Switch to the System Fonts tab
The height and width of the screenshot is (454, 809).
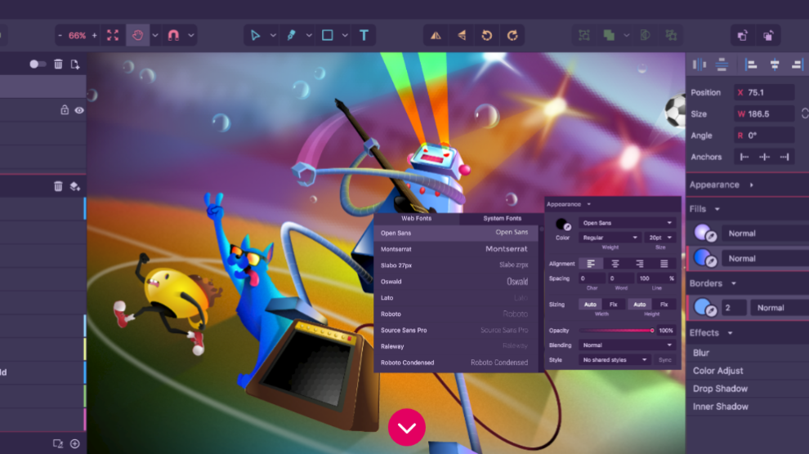coord(502,219)
